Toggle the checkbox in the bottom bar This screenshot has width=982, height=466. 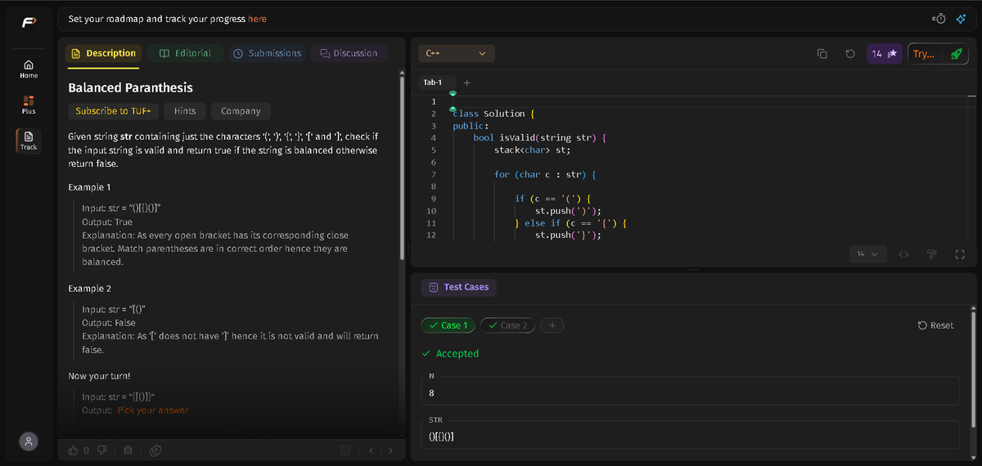pyautogui.click(x=345, y=450)
